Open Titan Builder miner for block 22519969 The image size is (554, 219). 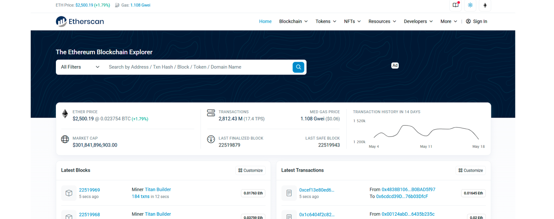point(158,189)
